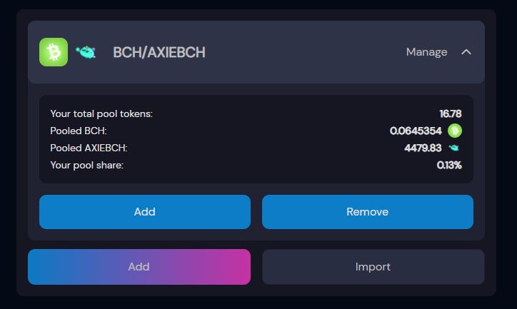This screenshot has width=517, height=309.
Task: Click the BCH/AXIEBCH header bar
Action: (256, 52)
